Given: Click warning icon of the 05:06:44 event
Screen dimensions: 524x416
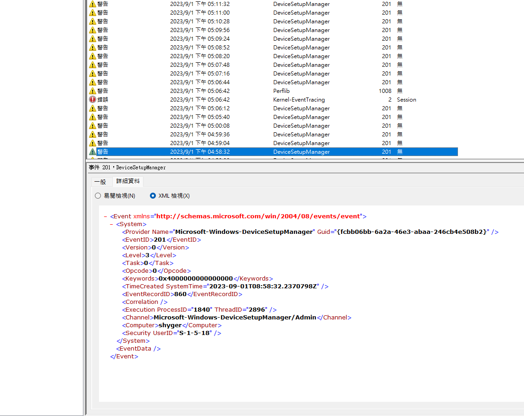Looking at the screenshot, I should (93, 82).
